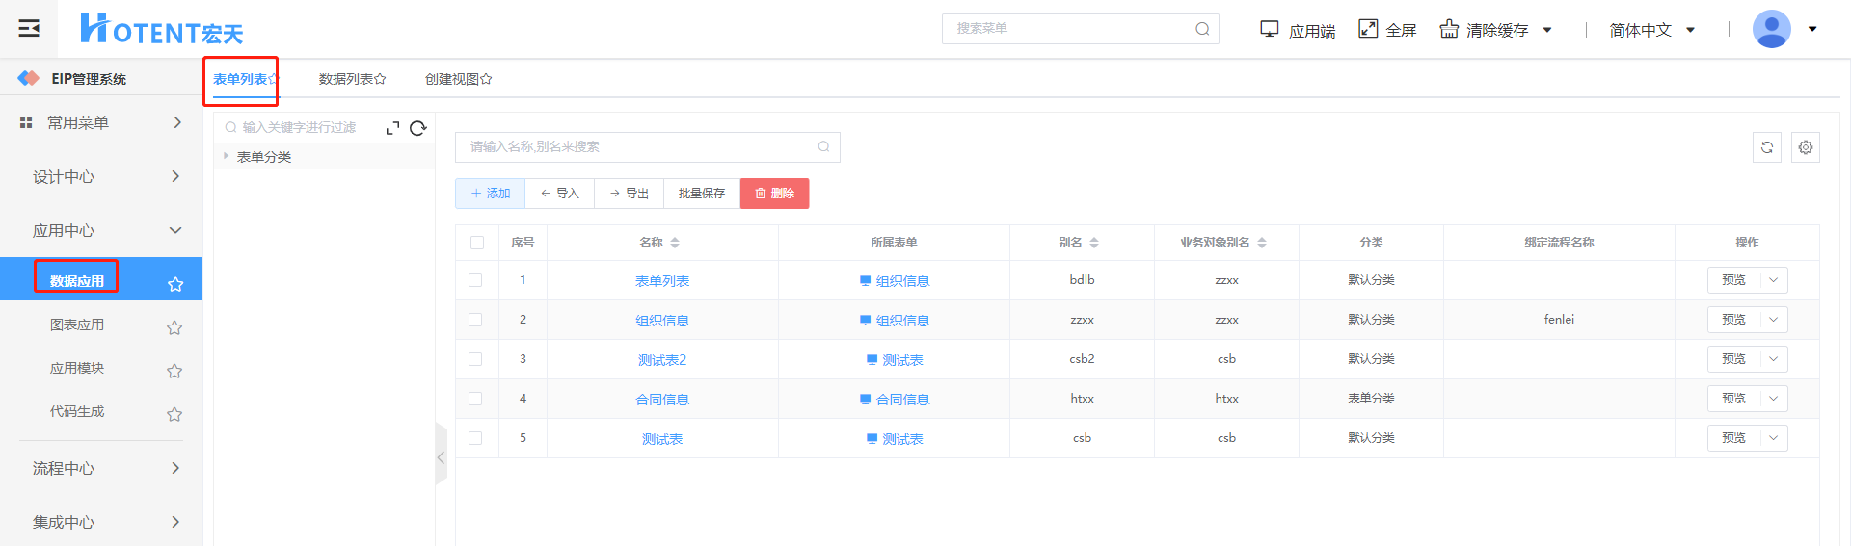
Task: Expand 表单分类 tree node
Action: pyautogui.click(x=226, y=156)
